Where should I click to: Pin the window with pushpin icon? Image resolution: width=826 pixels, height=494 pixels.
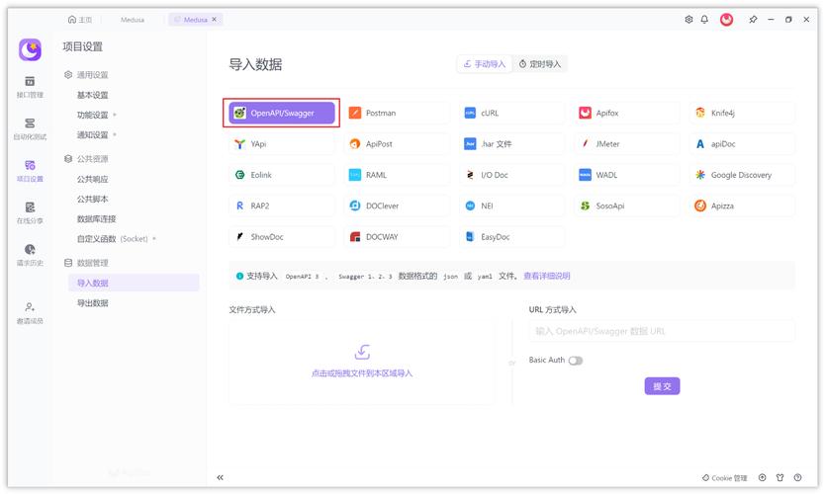point(753,20)
